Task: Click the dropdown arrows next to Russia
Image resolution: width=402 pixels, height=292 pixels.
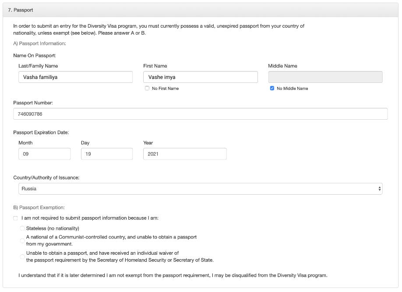Action: click(x=379, y=189)
